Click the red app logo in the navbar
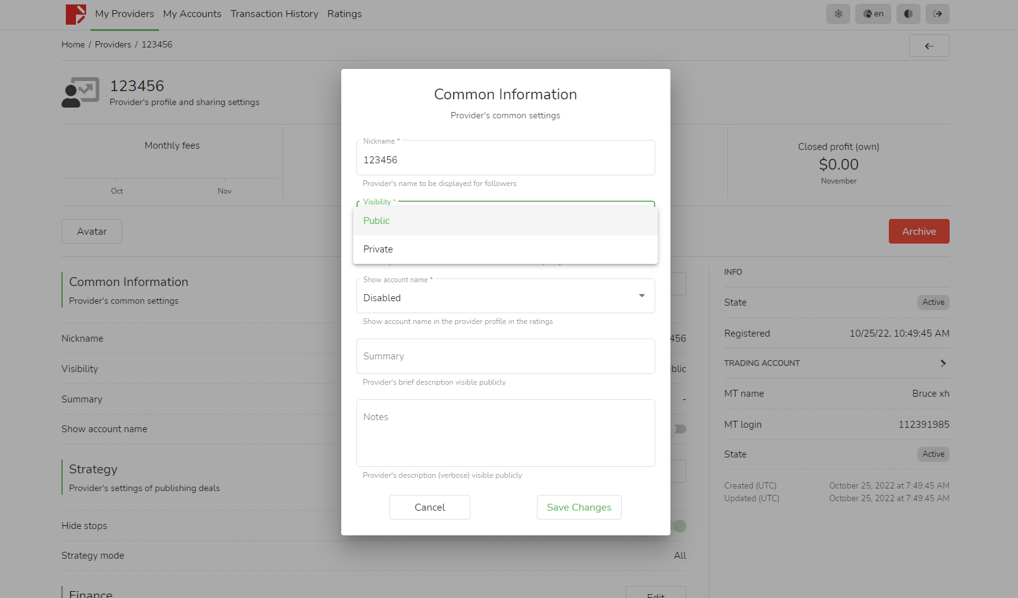The image size is (1018, 598). 76,14
